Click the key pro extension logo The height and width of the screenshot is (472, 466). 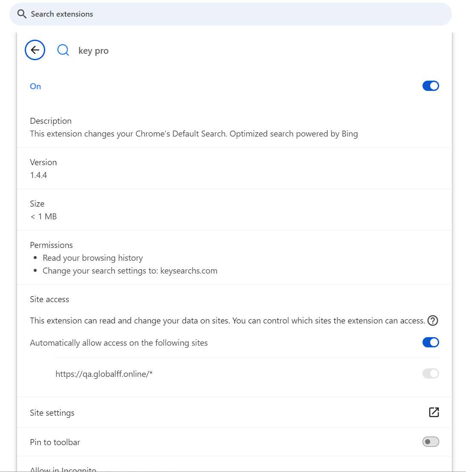[x=63, y=50]
